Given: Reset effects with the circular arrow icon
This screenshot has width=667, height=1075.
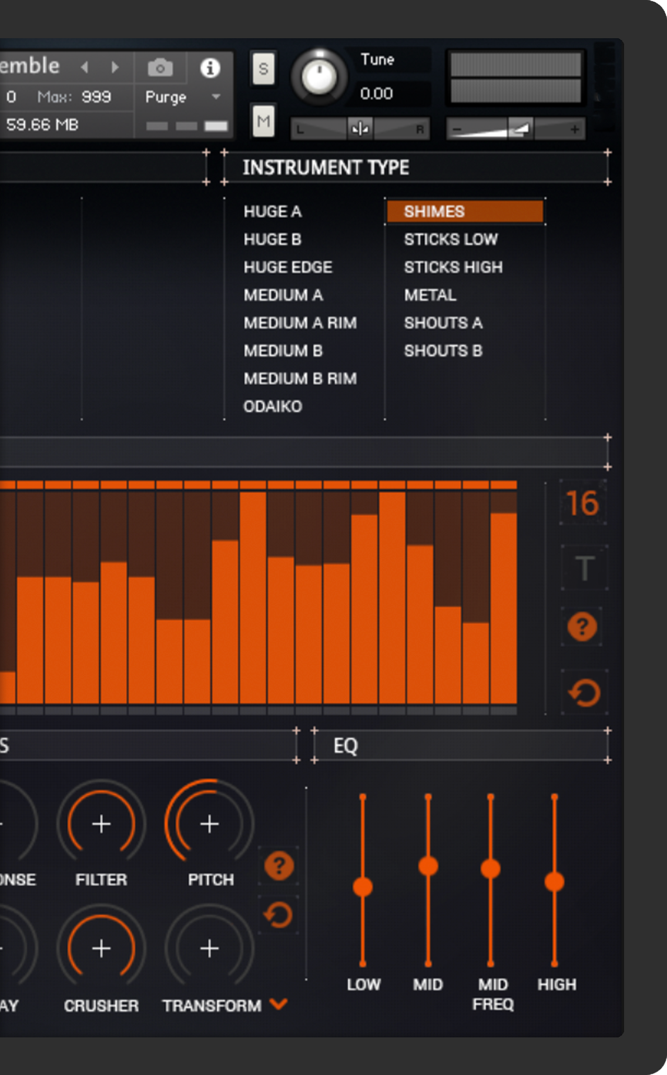Looking at the screenshot, I should 279,915.
